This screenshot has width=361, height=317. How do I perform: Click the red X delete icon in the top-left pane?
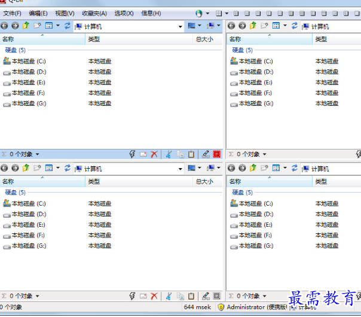(154, 154)
